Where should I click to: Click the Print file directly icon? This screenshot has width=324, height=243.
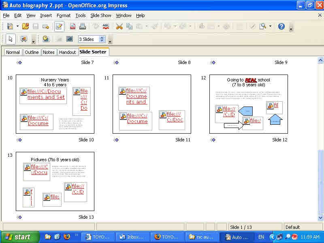click(x=83, y=26)
